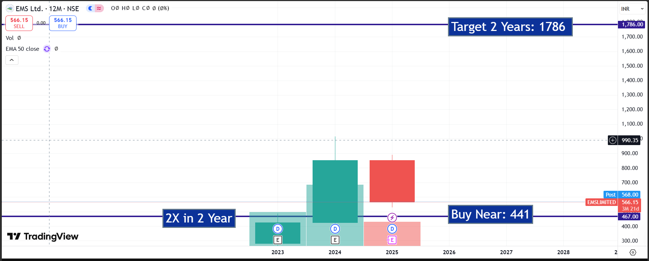Click the EMA 50 refresh loading icon
The height and width of the screenshot is (261, 649).
pyautogui.click(x=47, y=49)
